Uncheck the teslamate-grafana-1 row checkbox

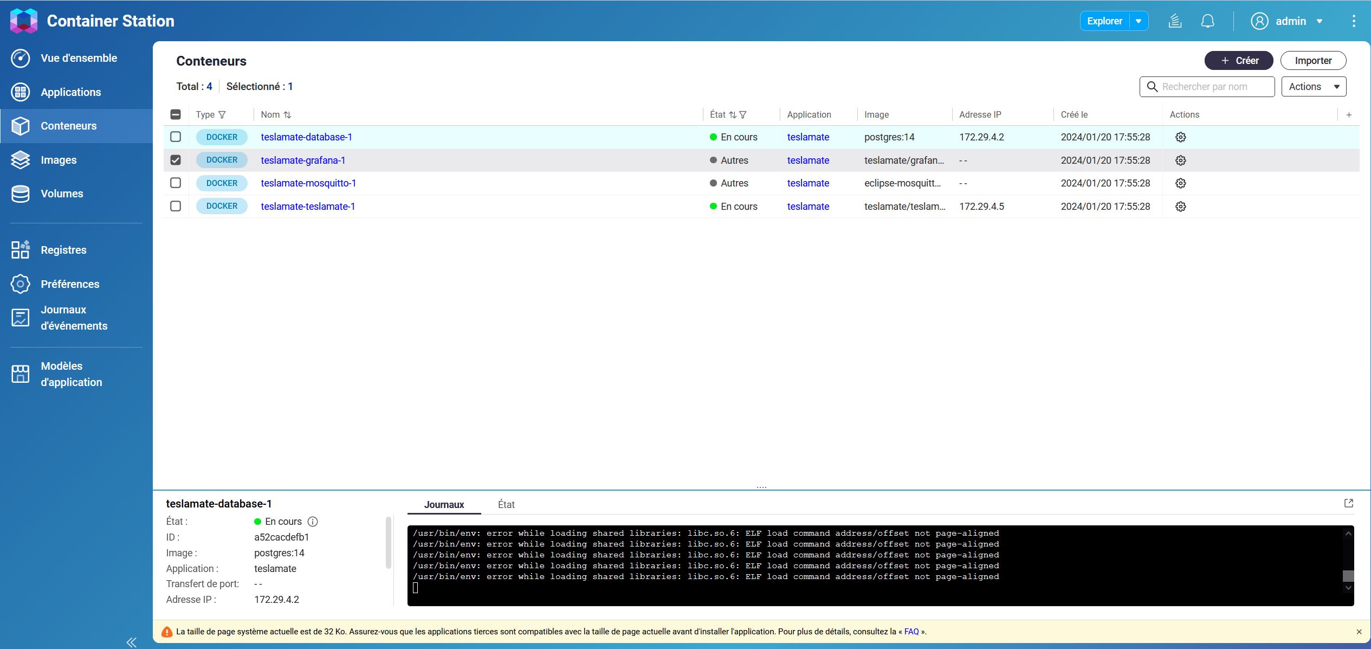[x=176, y=160]
